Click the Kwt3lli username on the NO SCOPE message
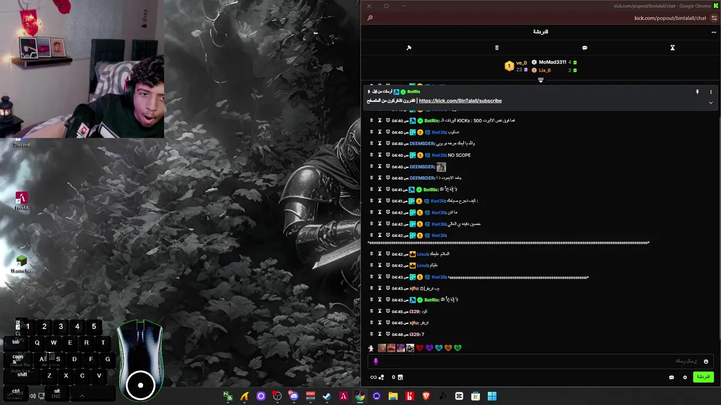 (438, 155)
